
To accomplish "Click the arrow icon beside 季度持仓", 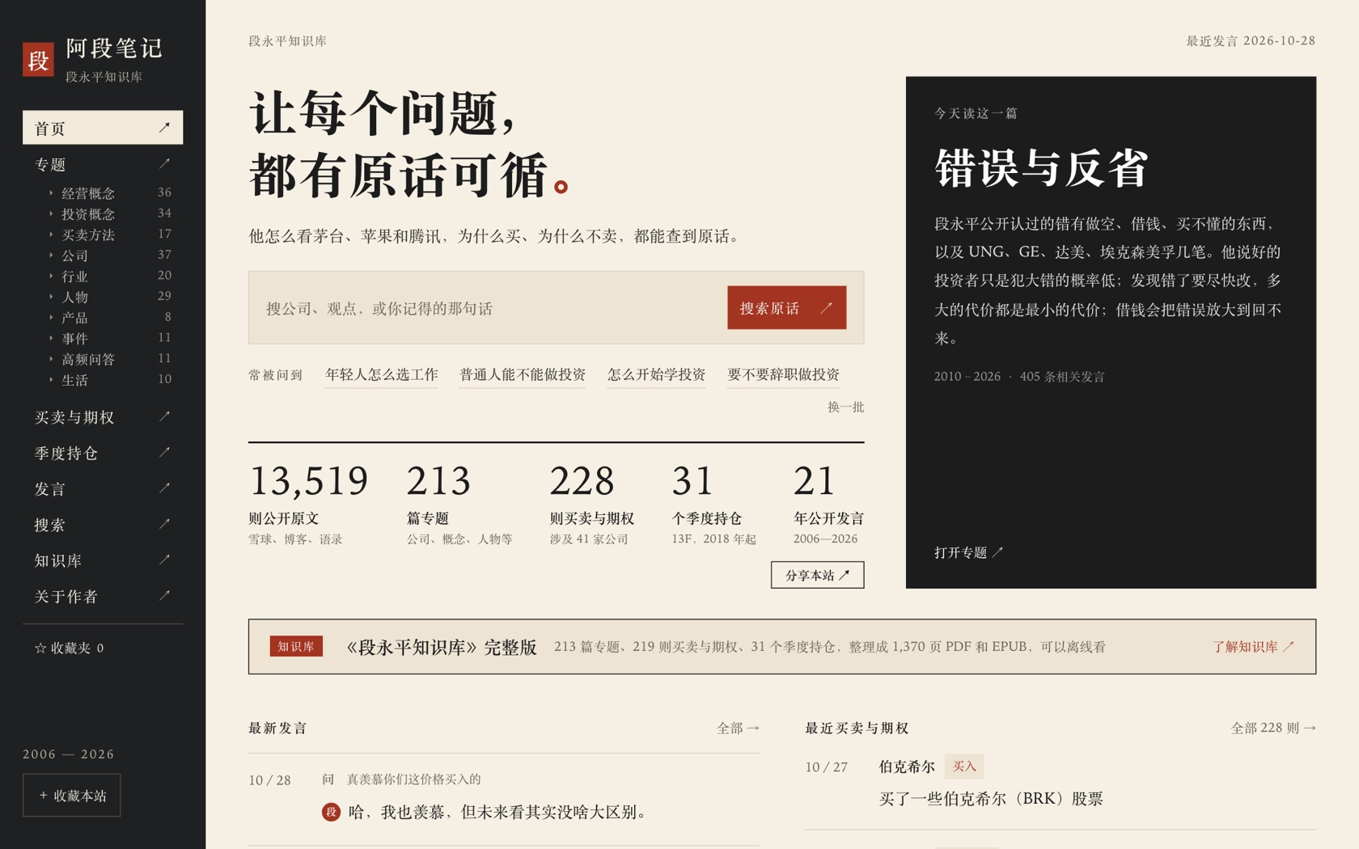I will tap(164, 452).
